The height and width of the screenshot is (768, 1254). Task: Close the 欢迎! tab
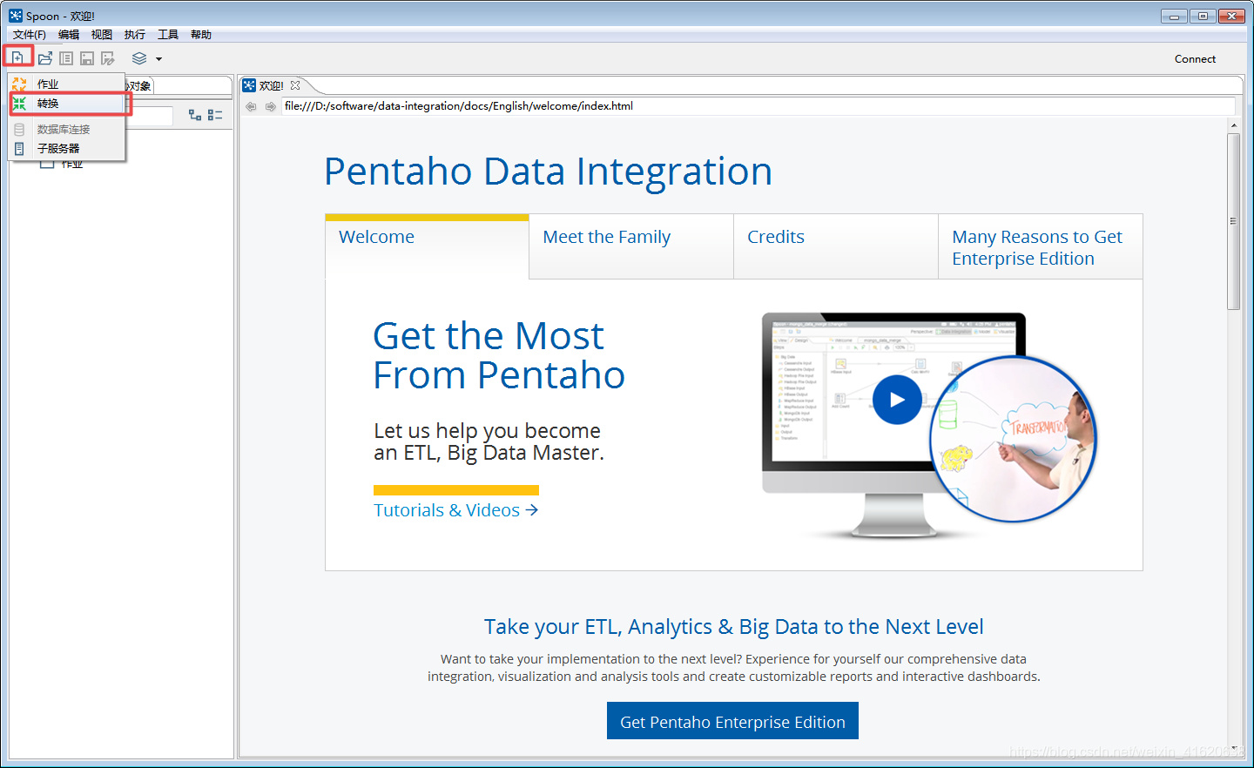click(x=295, y=85)
